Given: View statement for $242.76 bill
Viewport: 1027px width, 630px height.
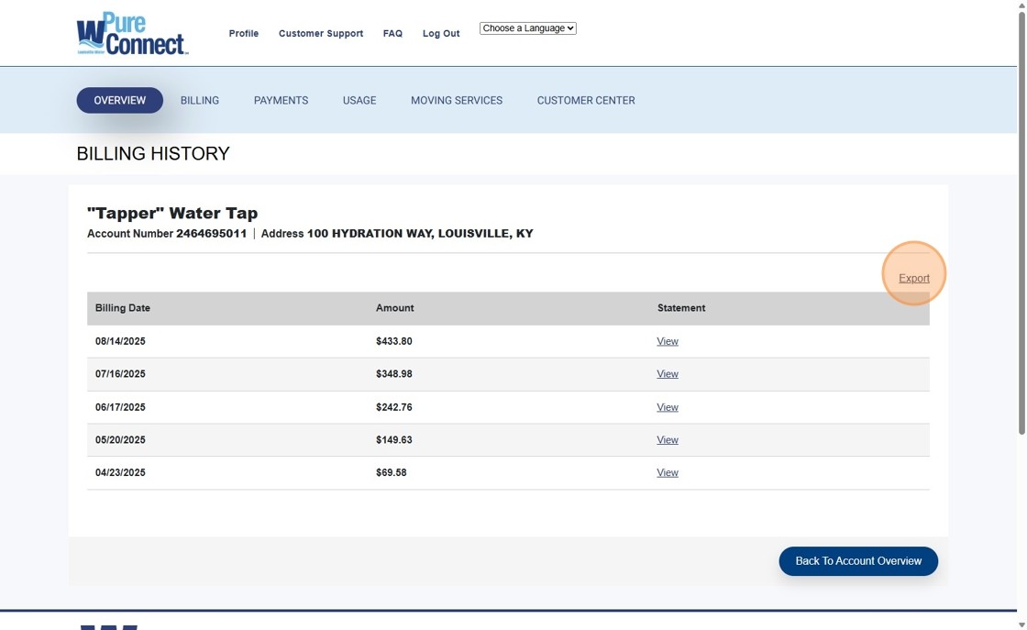Looking at the screenshot, I should (668, 407).
